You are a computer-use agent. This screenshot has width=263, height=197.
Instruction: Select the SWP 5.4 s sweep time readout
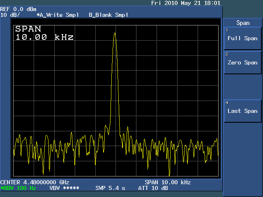[x=110, y=188]
